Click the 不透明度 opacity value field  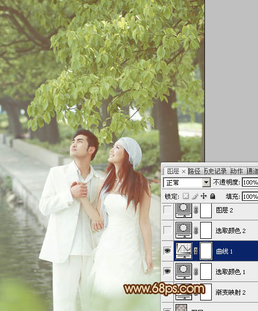pyautogui.click(x=250, y=182)
